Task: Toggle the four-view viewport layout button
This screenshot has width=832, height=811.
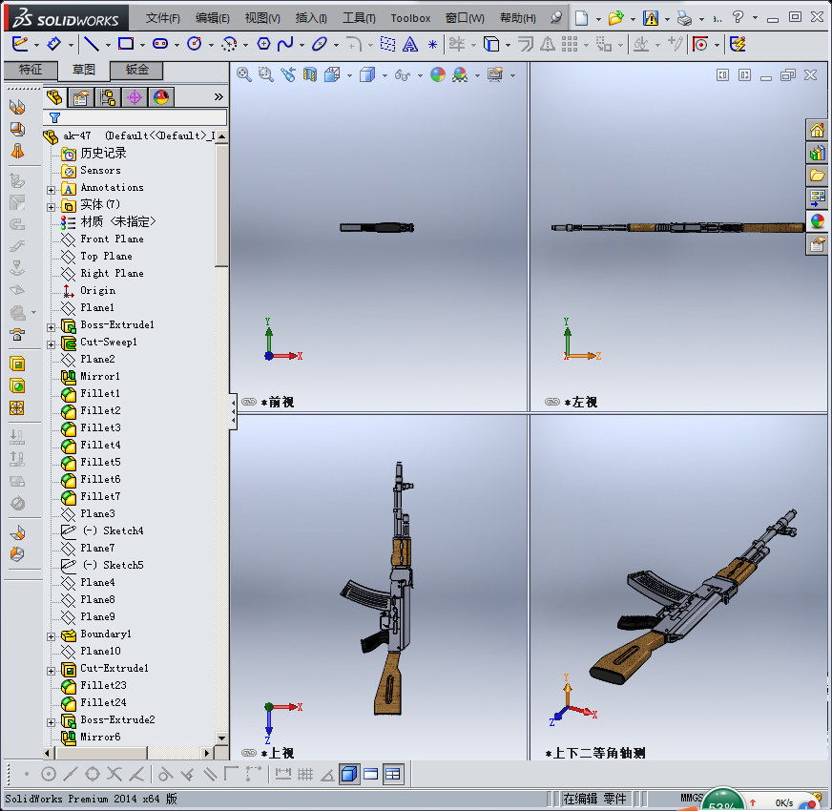Action: [x=393, y=774]
